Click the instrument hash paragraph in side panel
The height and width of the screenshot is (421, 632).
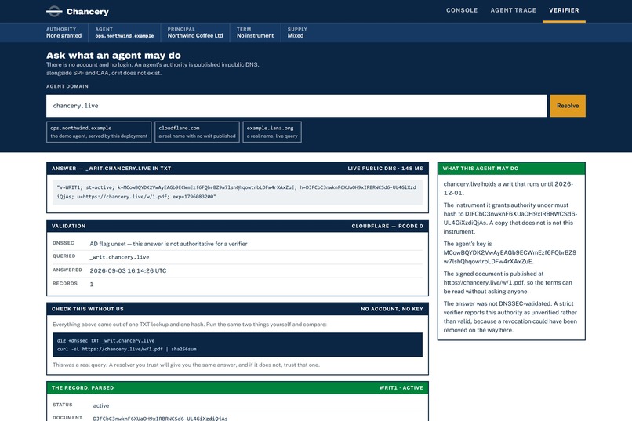point(510,219)
